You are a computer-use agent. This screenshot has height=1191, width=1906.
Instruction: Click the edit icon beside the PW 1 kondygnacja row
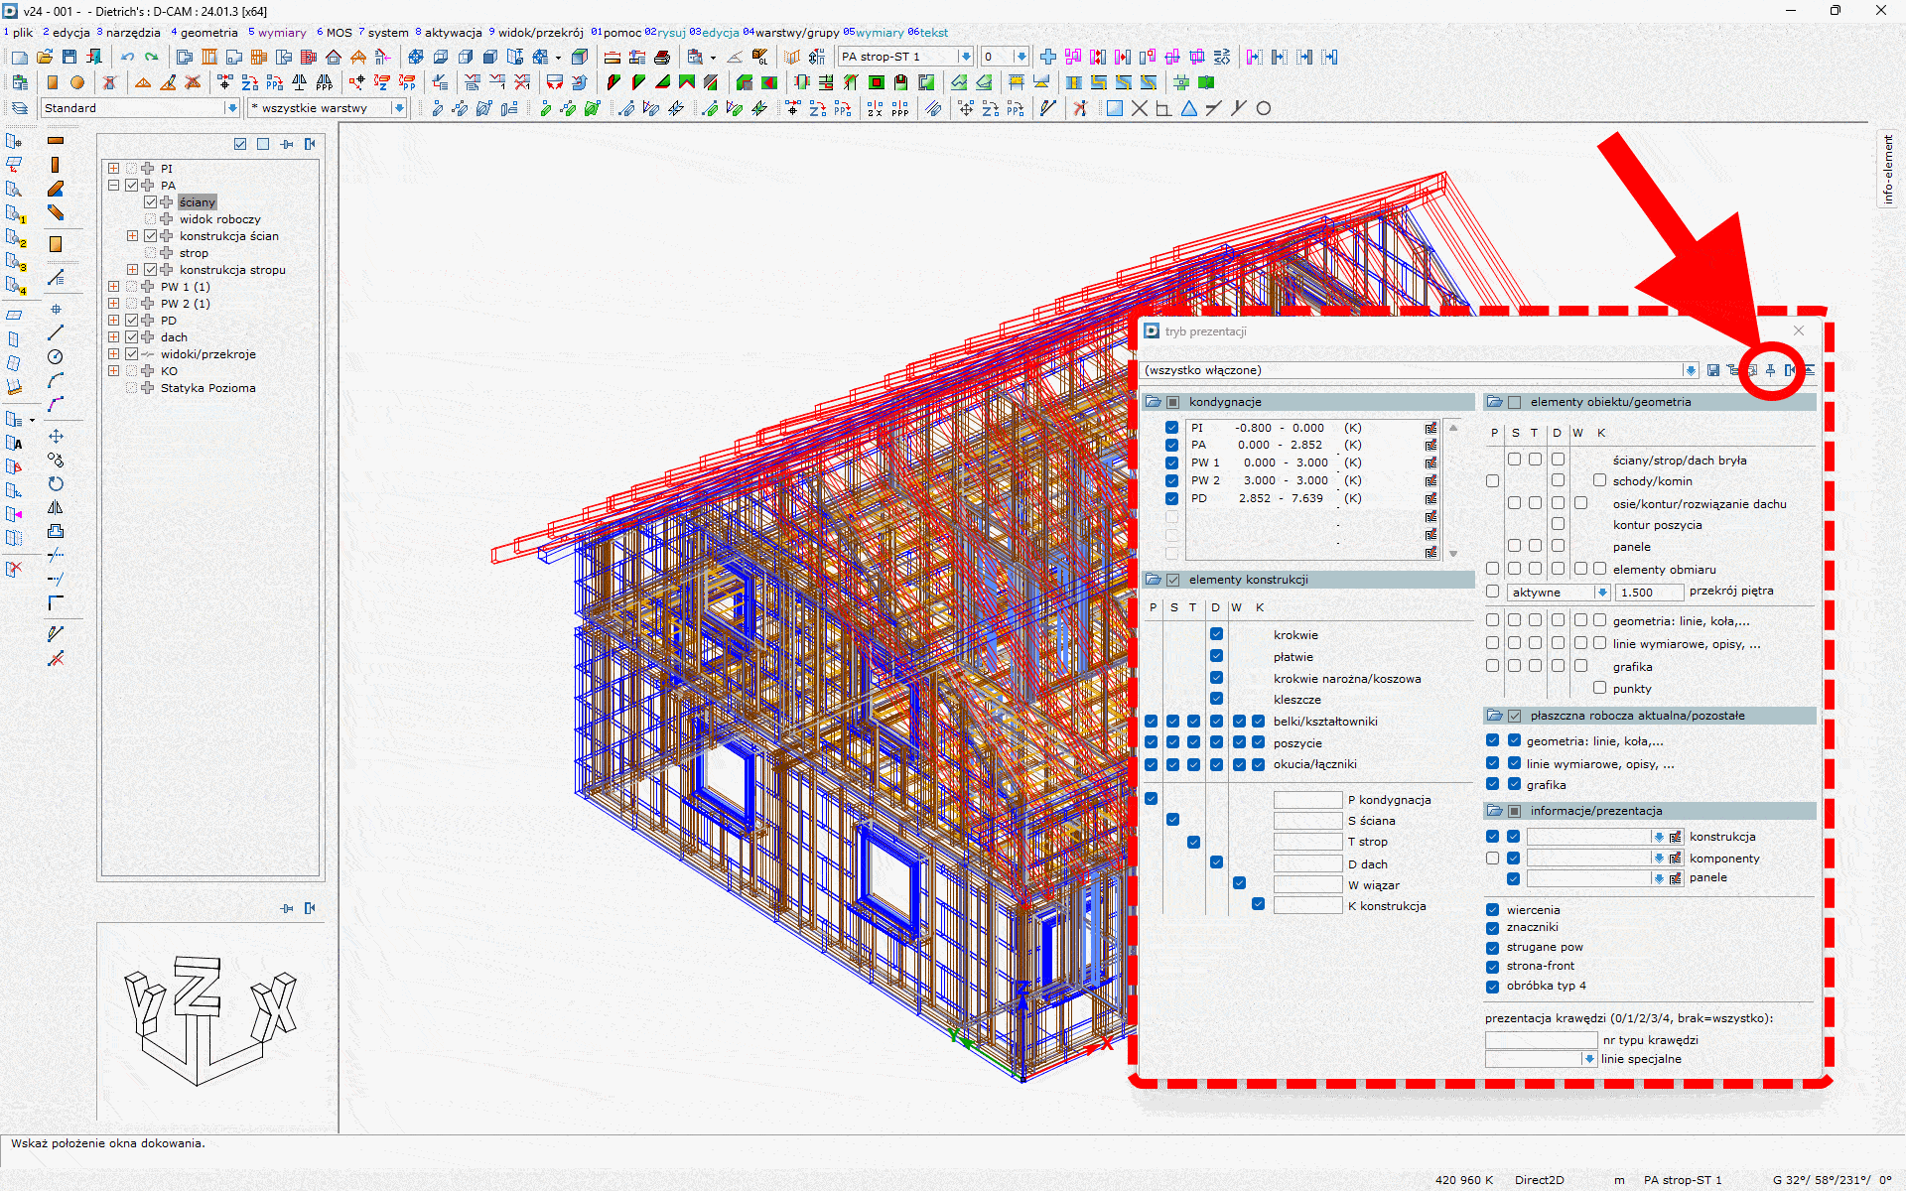click(1430, 463)
